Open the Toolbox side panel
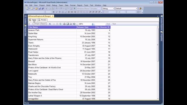 pos(25,19)
